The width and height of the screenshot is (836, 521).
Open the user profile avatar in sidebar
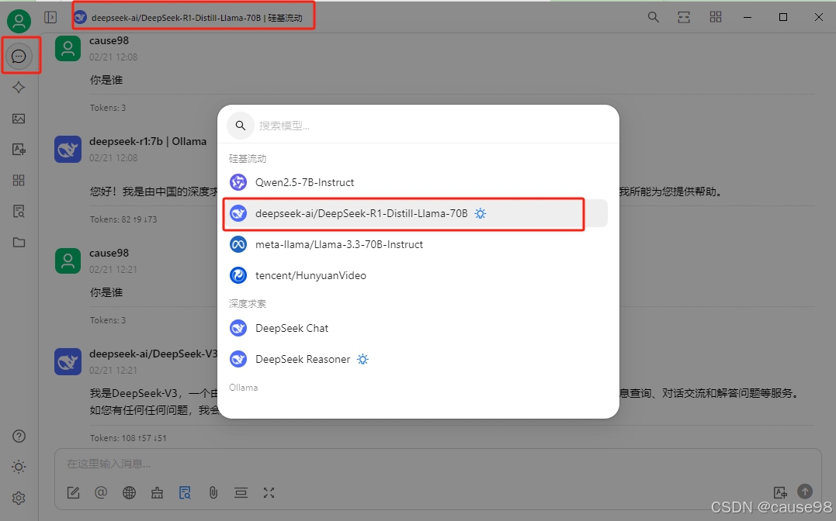click(x=19, y=21)
